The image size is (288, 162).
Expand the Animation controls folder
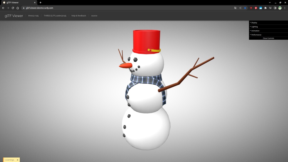(268, 31)
